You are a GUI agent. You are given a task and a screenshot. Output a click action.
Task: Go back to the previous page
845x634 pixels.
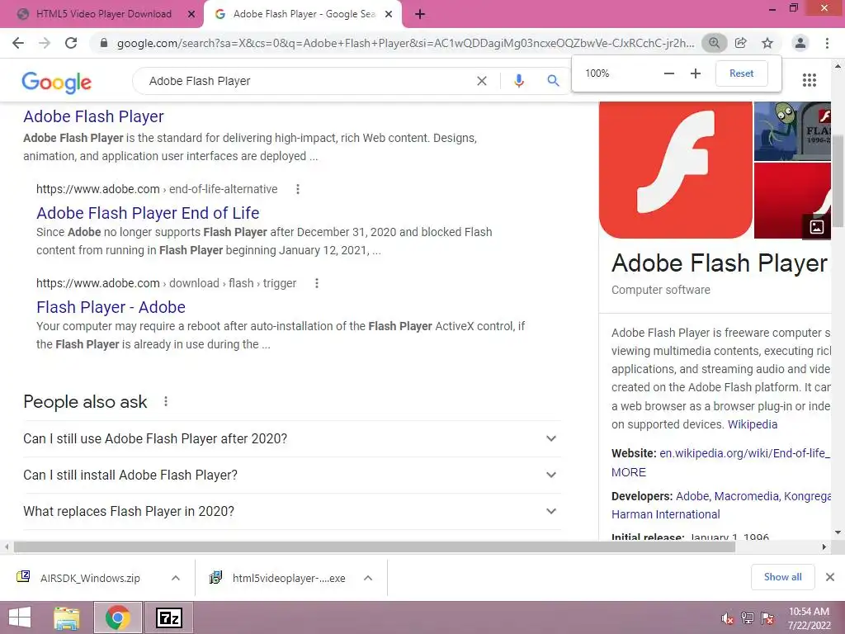tap(18, 43)
